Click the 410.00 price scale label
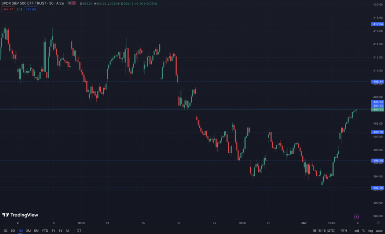Image resolution: width=385 pixels, height=234 pixels. pyautogui.click(x=377, y=70)
